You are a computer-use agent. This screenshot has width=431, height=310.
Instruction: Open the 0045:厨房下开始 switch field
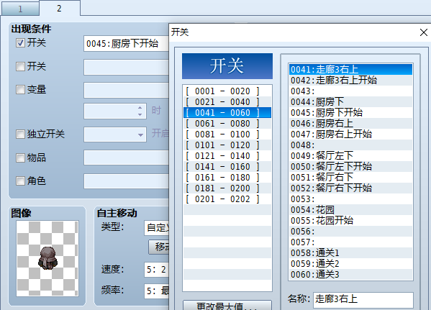(126, 43)
